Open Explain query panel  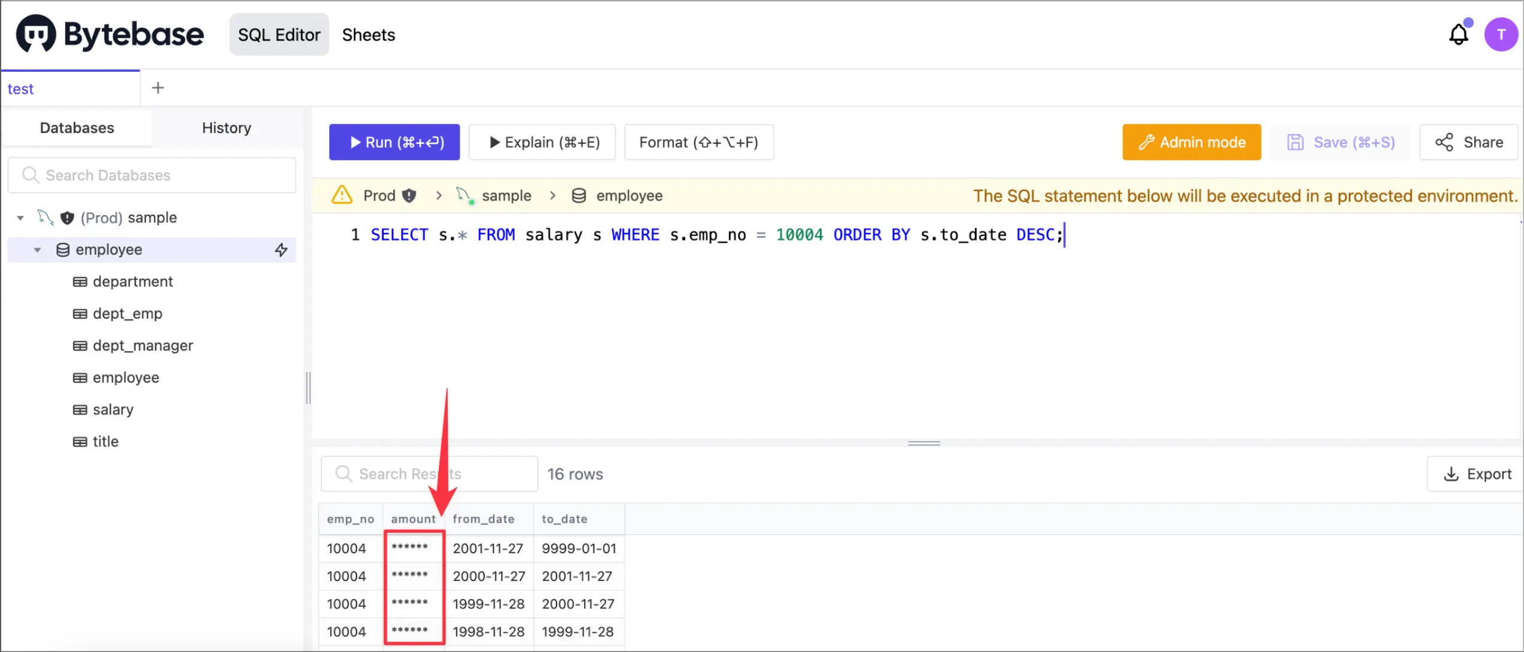click(543, 142)
